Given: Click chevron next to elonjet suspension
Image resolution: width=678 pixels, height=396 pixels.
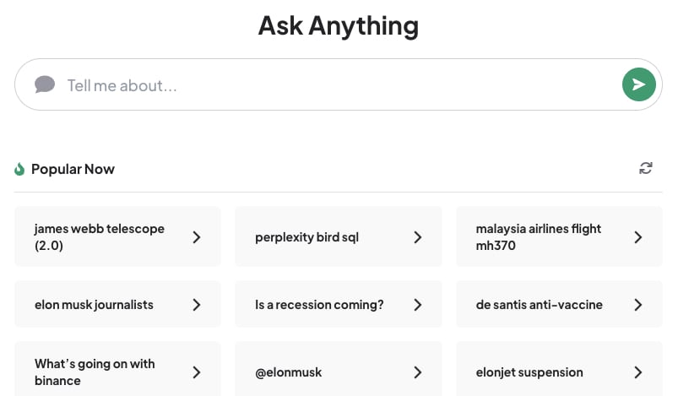Looking at the screenshot, I should point(638,372).
